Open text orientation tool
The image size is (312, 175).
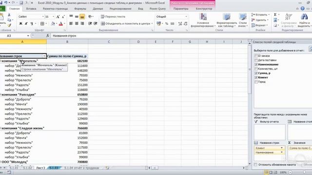coord(90,17)
